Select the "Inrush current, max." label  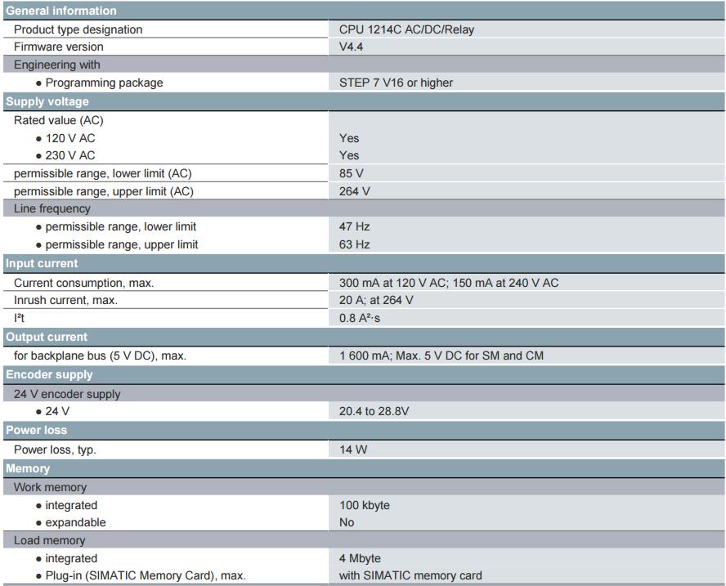pos(65,301)
